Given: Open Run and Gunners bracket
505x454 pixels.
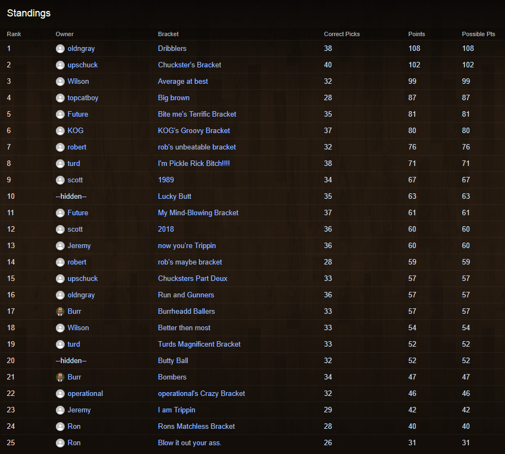Looking at the screenshot, I should click(186, 295).
